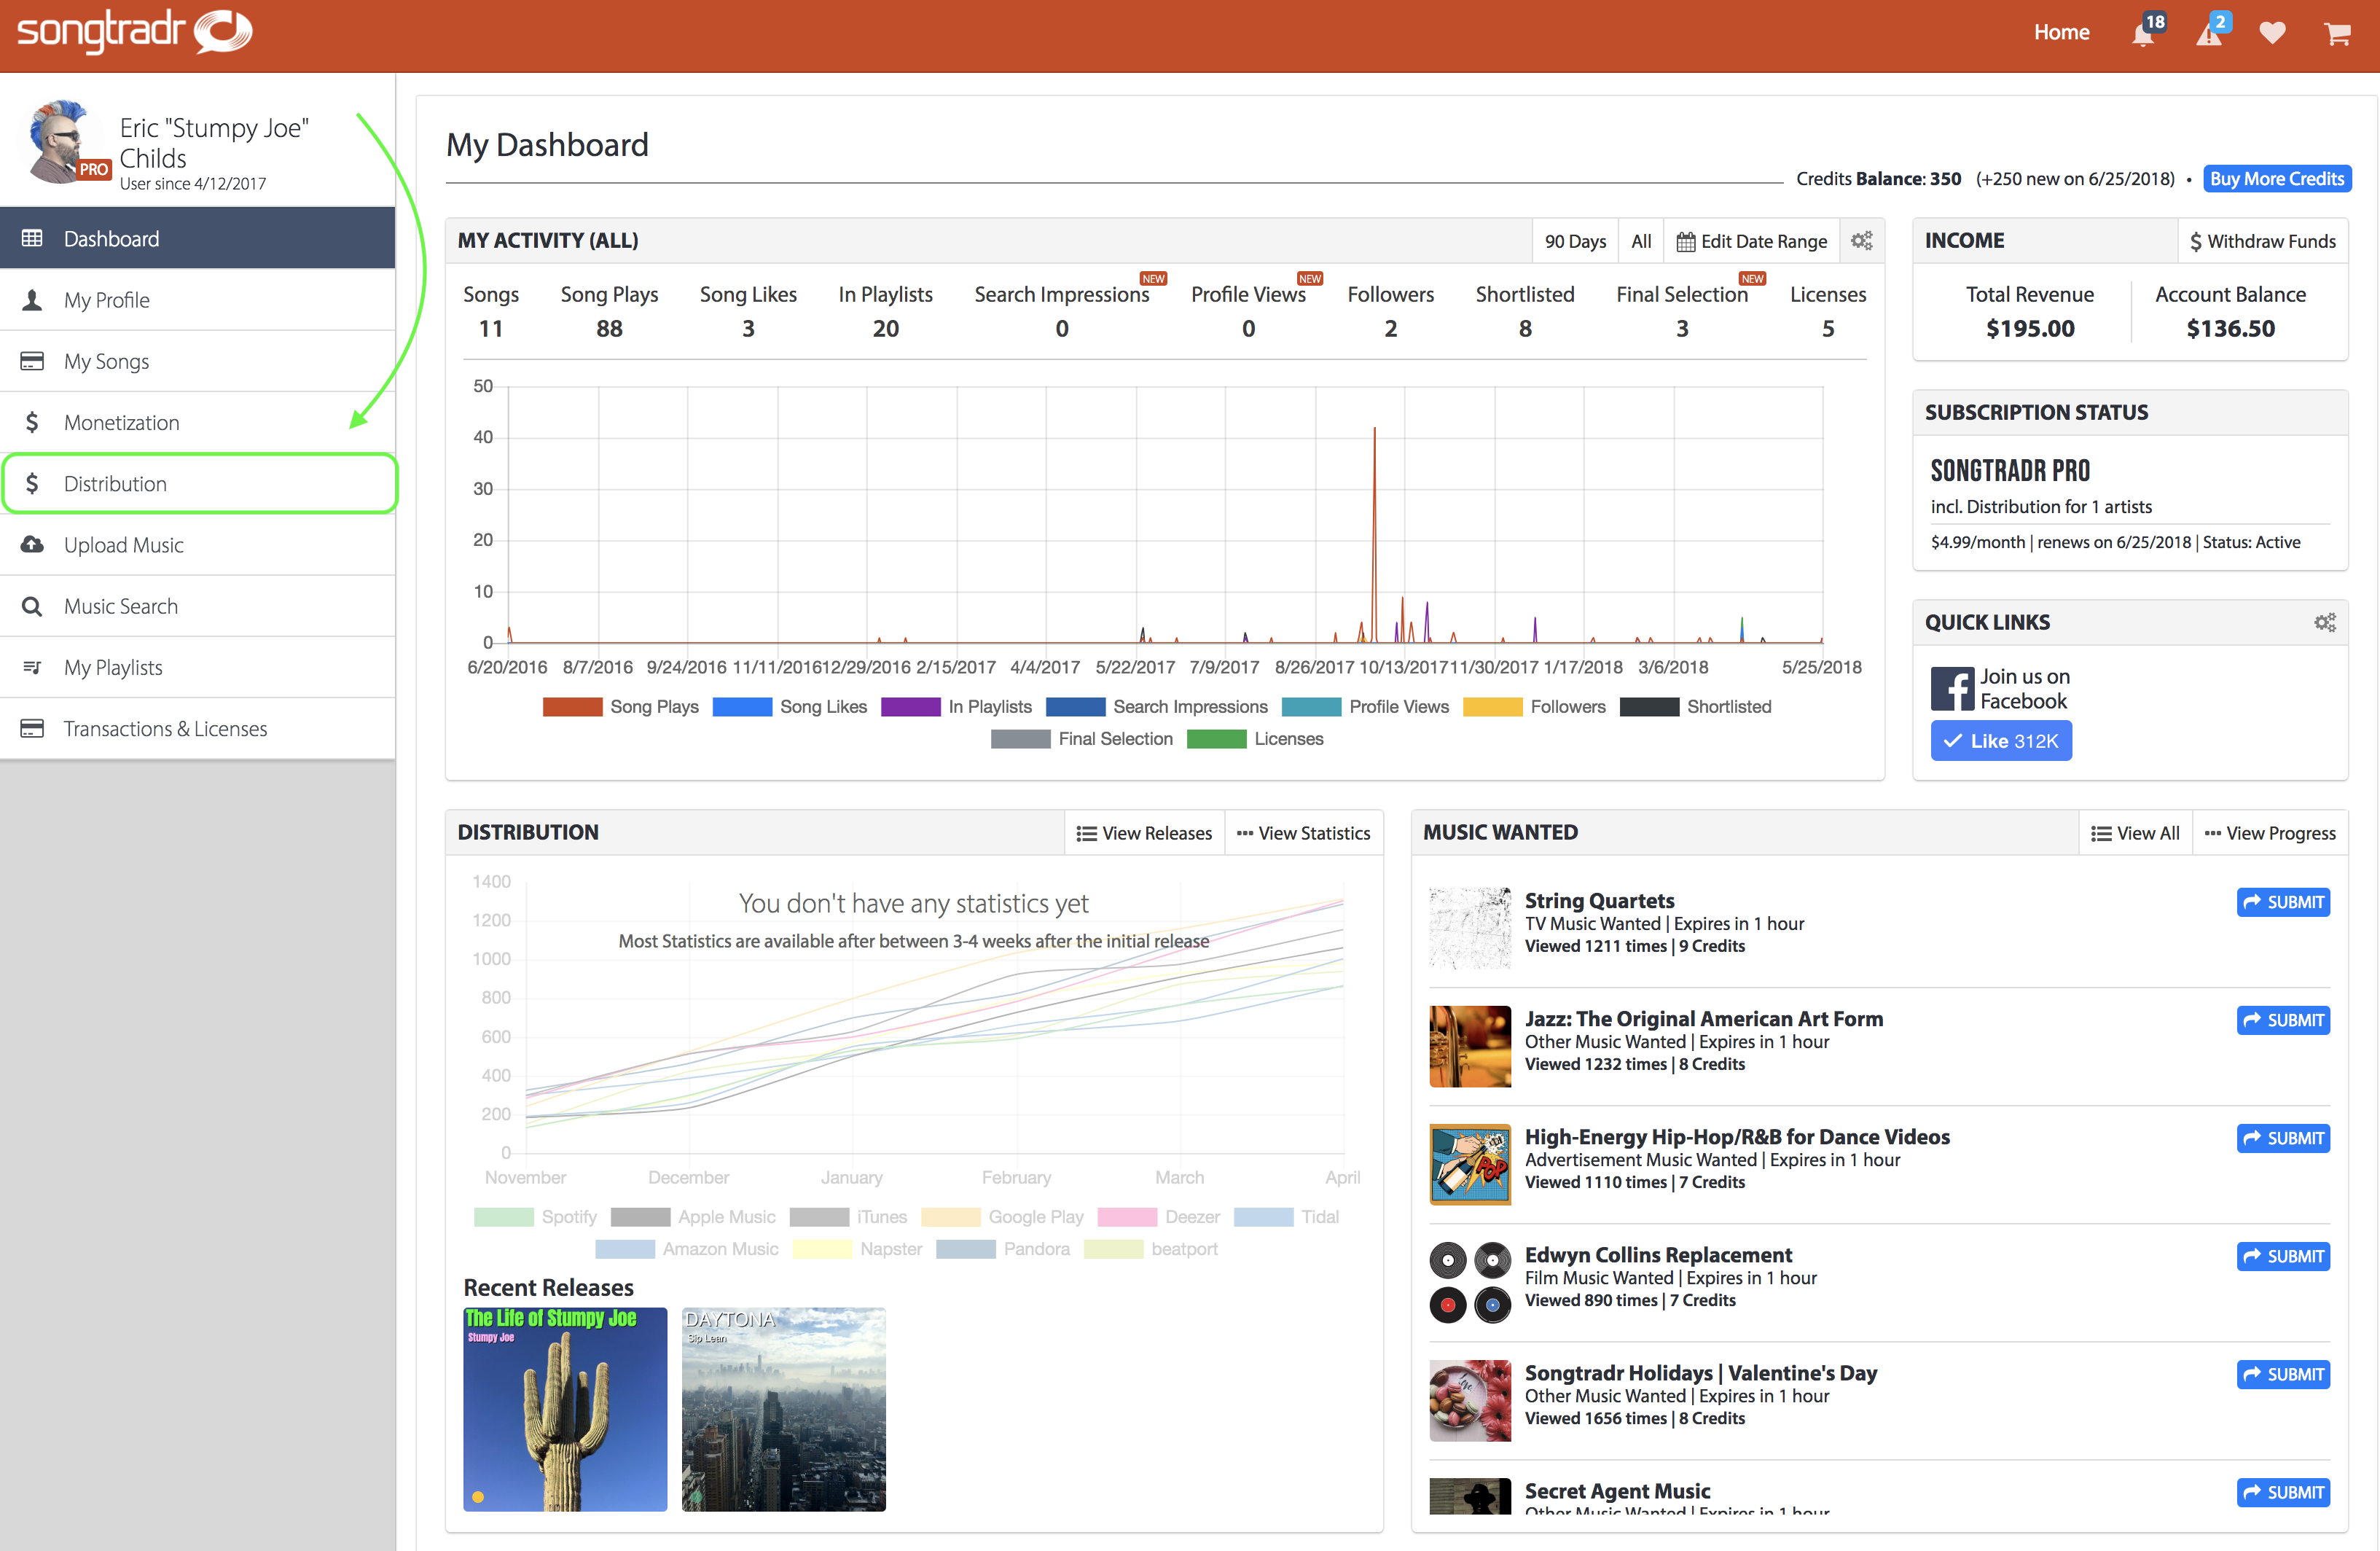Click the Music Search magnifier icon
This screenshot has height=1551, width=2380.
click(32, 606)
